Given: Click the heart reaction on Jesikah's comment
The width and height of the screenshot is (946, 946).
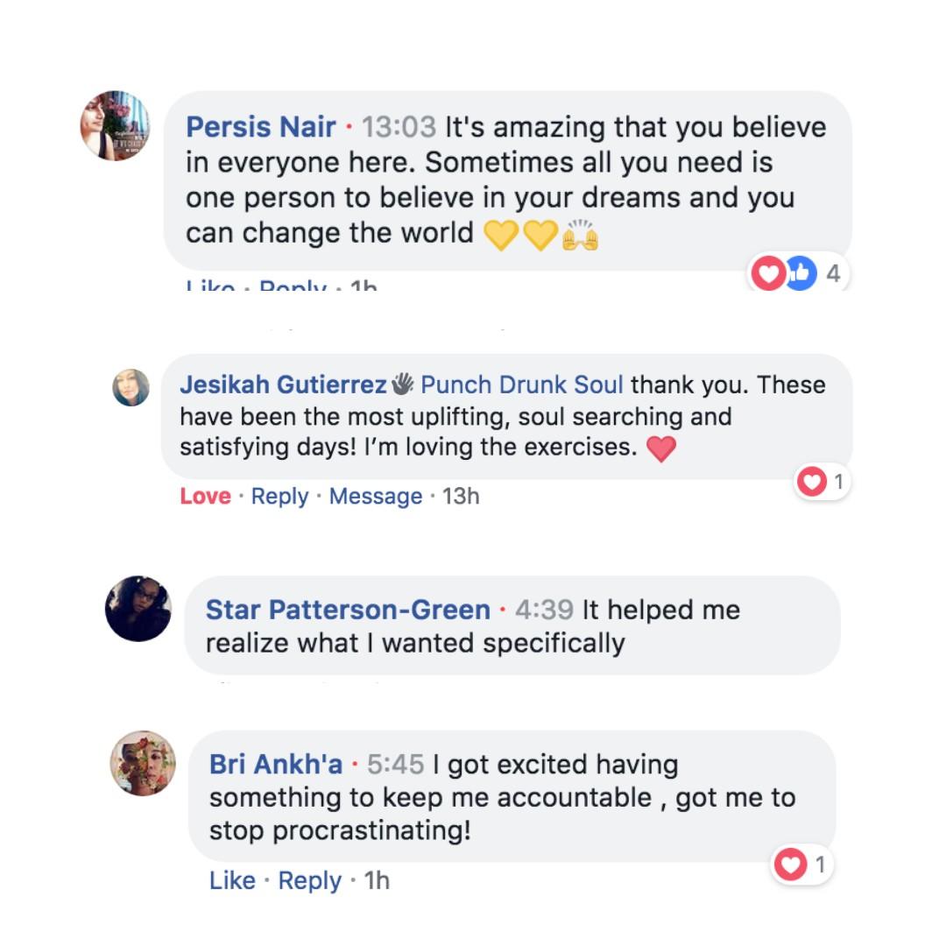Looking at the screenshot, I should click(812, 482).
